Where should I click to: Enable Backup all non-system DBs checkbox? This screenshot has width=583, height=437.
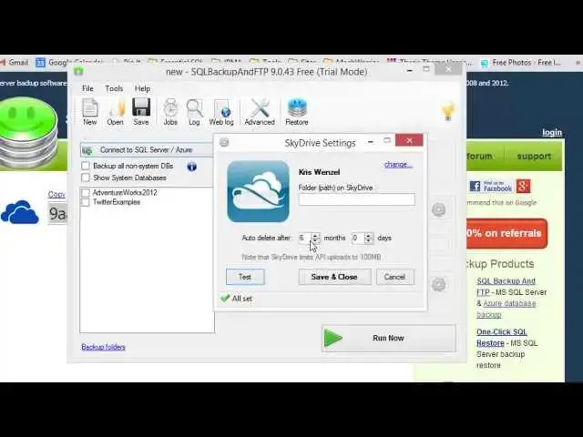pyautogui.click(x=86, y=166)
